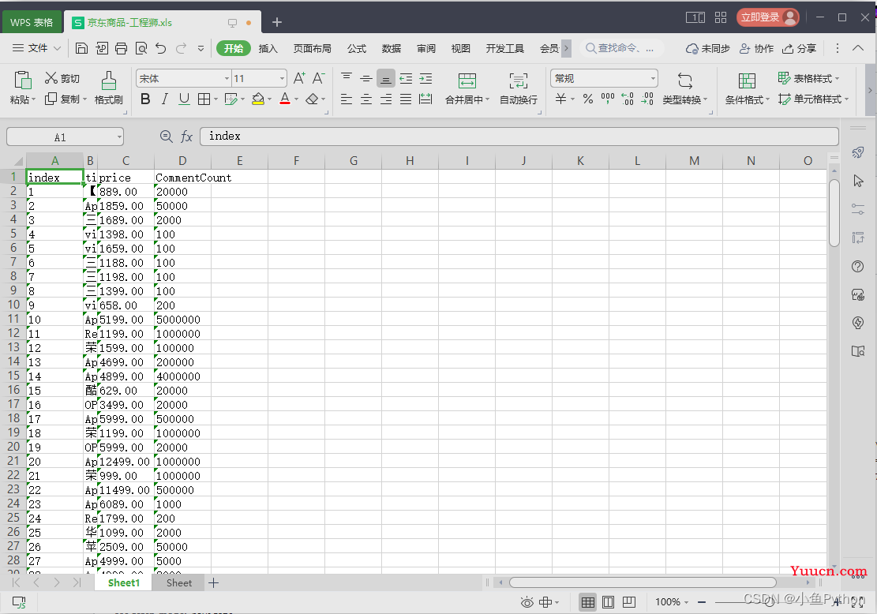Open Conditional Formatting (条件格式)
This screenshot has height=614, width=877.
coord(748,88)
